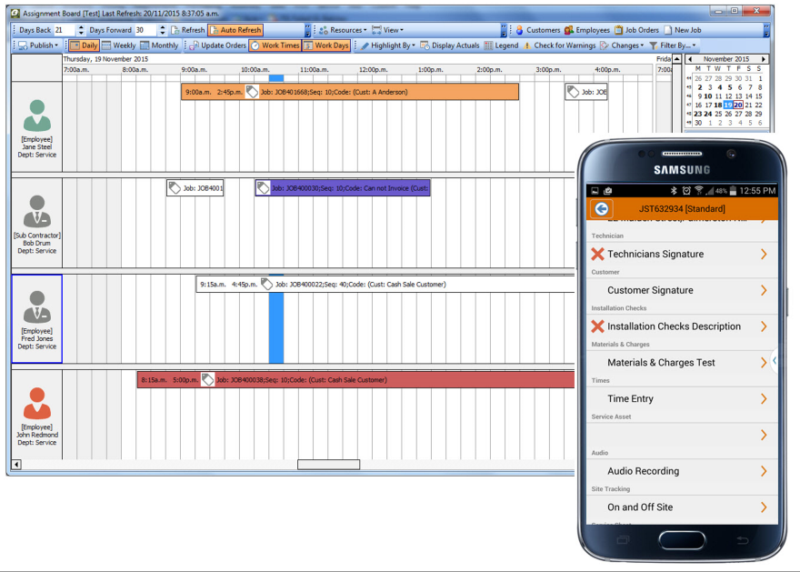This screenshot has height=572, width=800.
Task: Click the Days Back number field
Action: [x=65, y=30]
